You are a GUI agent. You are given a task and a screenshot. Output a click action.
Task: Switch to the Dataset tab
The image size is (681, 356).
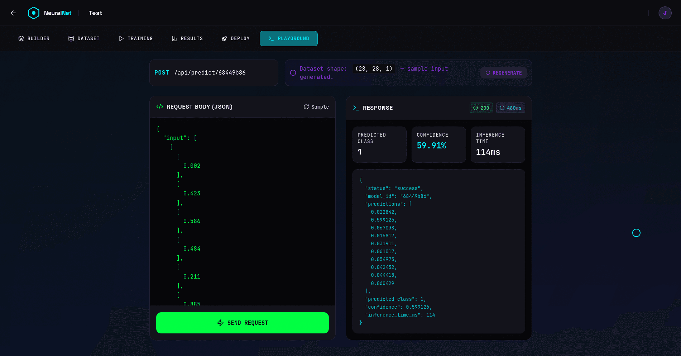(x=84, y=39)
